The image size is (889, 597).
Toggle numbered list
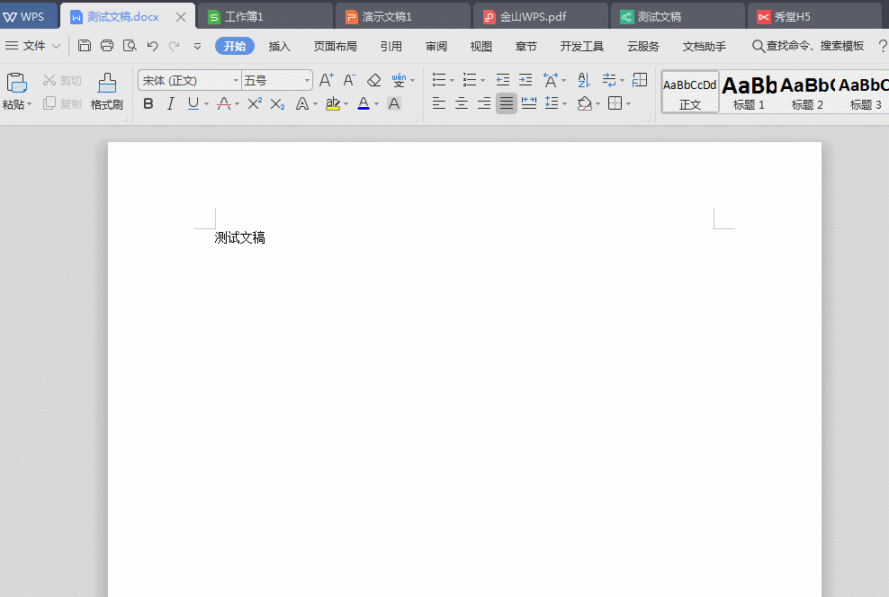coord(470,80)
